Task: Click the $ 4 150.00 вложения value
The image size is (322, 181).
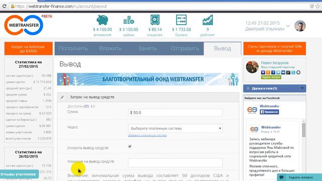Action: (103, 30)
